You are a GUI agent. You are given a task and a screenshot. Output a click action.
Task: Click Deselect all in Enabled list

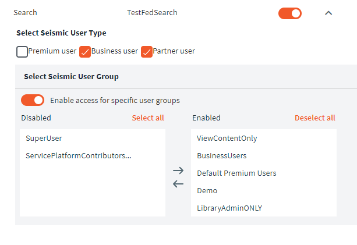click(x=314, y=118)
